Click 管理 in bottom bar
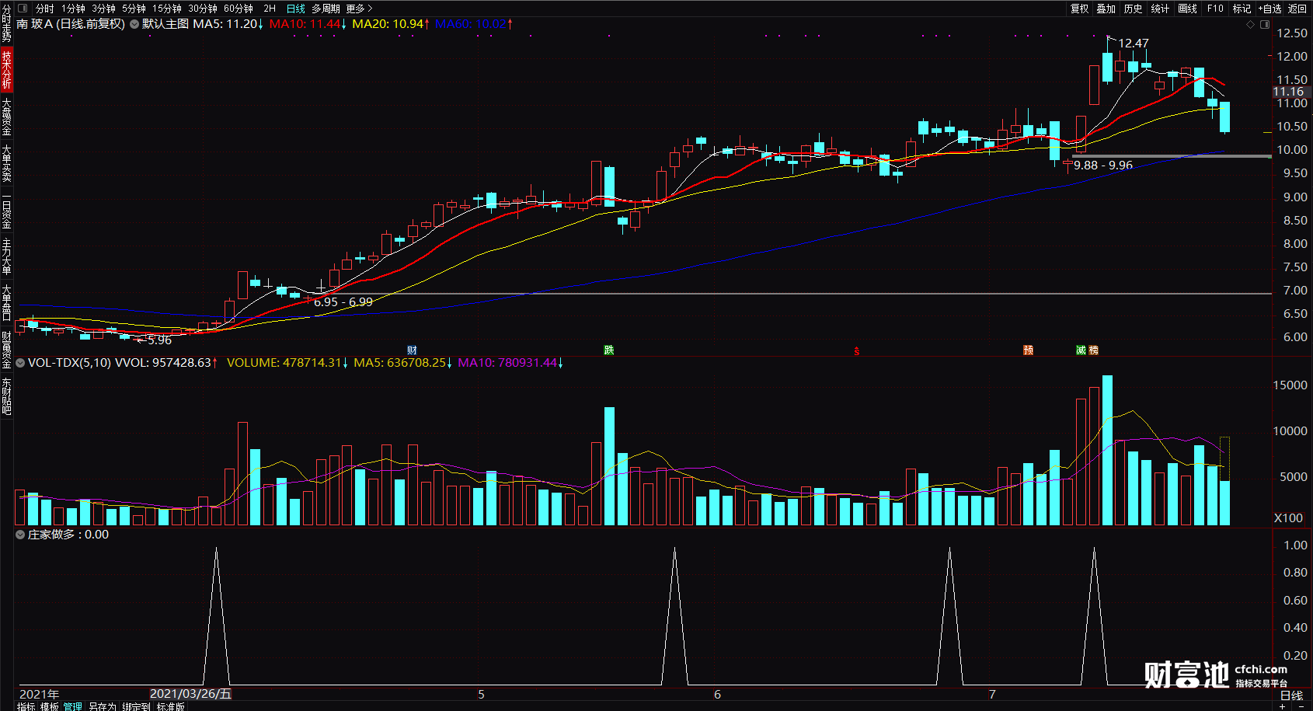This screenshot has width=1313, height=711. [x=72, y=706]
